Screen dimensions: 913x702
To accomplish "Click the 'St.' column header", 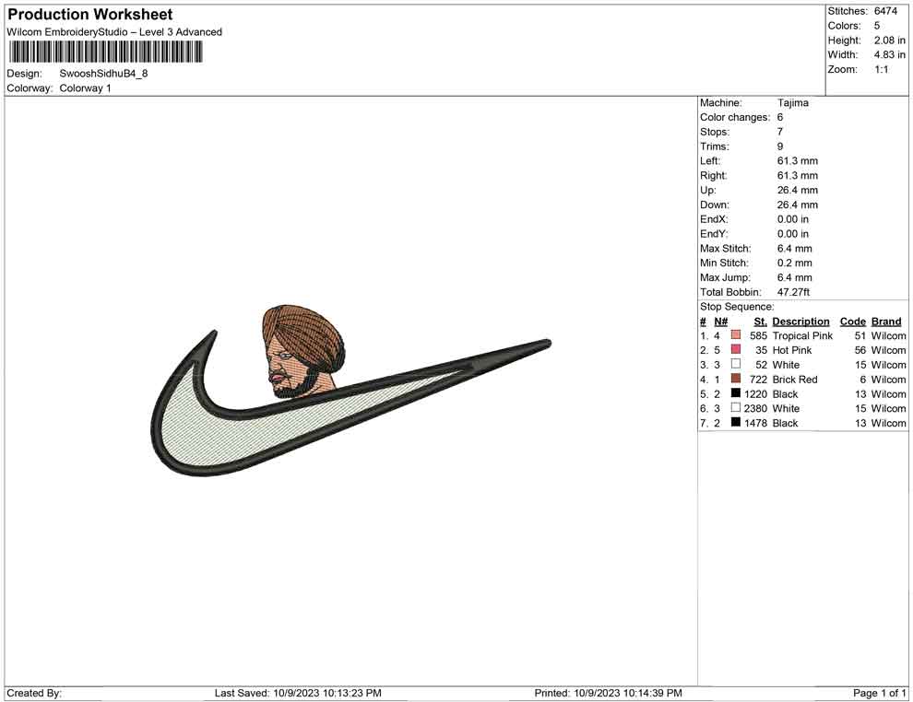I will [x=761, y=322].
